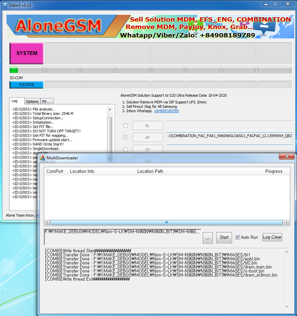This screenshot has width=297, height=316.
Task: Open the Log tab in Odin3
Action: pyautogui.click(x=14, y=101)
